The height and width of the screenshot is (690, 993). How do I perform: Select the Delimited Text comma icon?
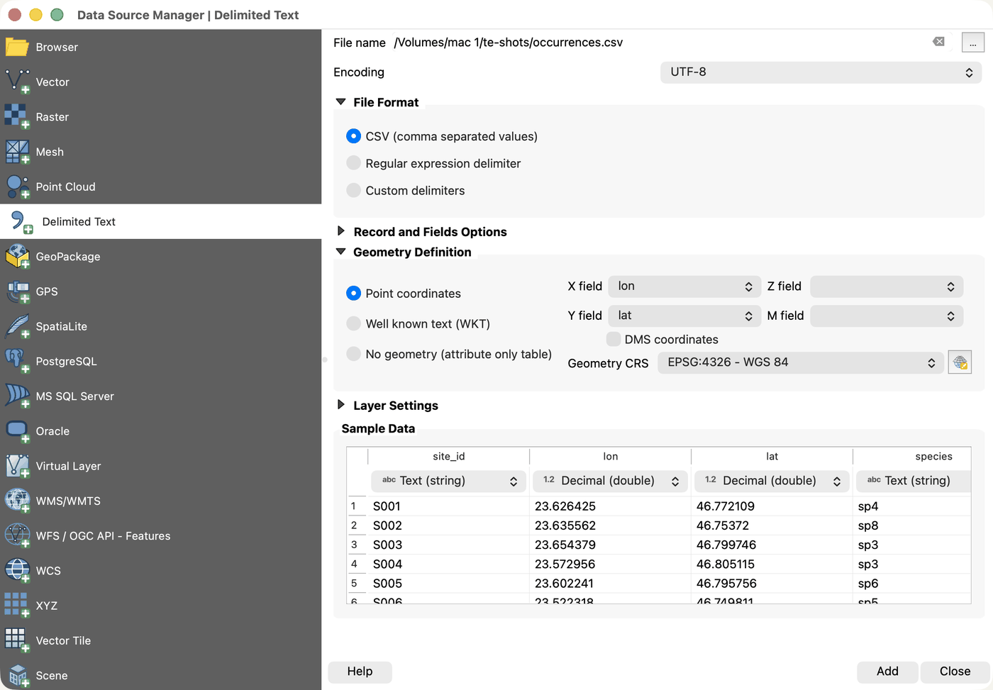pyautogui.click(x=21, y=222)
